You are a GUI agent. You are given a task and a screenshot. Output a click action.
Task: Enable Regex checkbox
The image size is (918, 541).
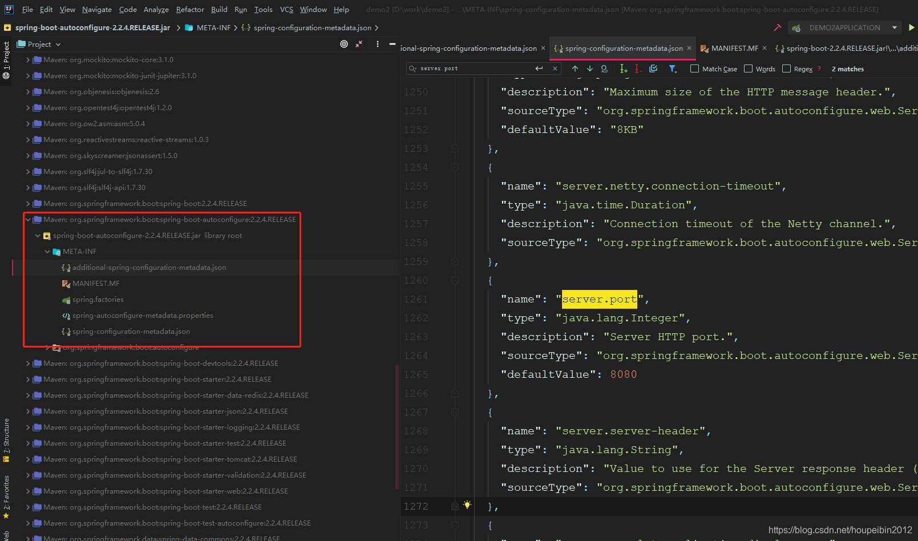[x=786, y=68]
